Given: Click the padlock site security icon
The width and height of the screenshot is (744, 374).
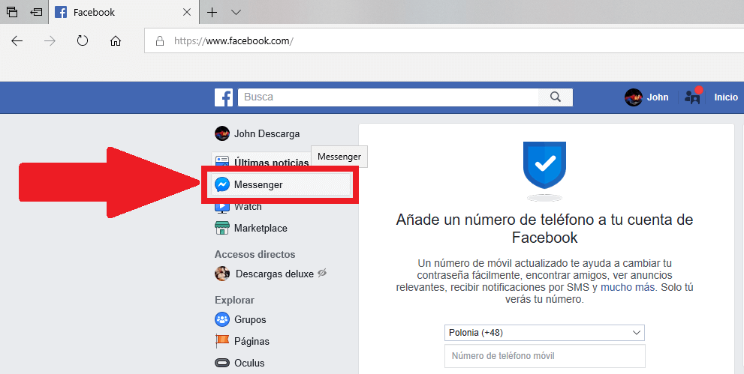Looking at the screenshot, I should [160, 40].
